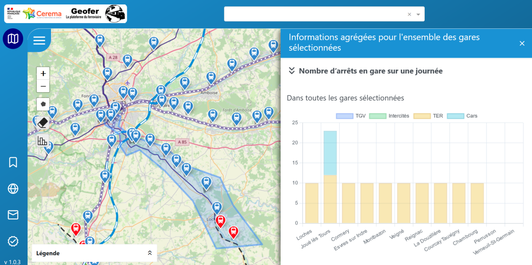The image size is (532, 265).
Task: Click the station search input field
Action: point(315,14)
